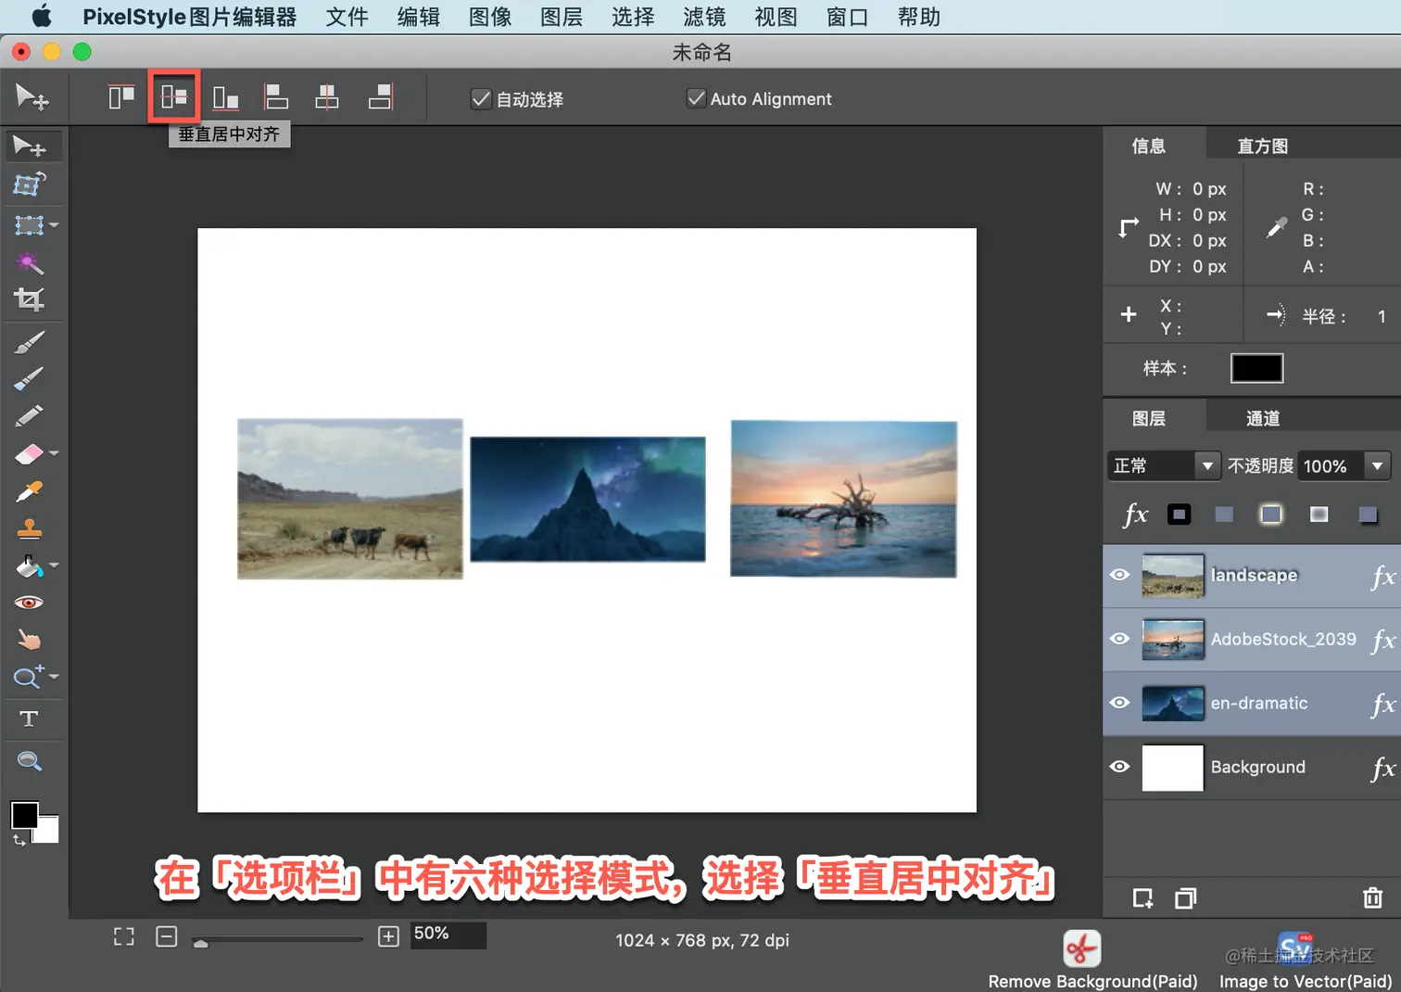The height and width of the screenshot is (992, 1401).
Task: Select the Smudge finger tool
Action: click(29, 640)
